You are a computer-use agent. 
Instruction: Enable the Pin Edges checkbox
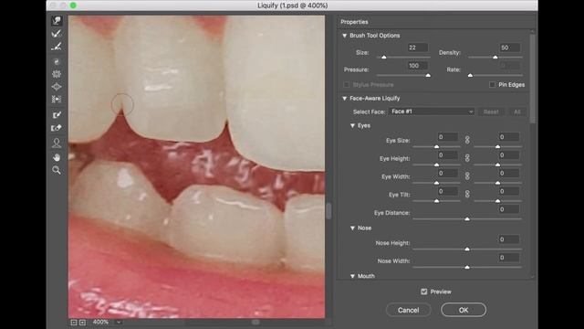[x=492, y=85]
